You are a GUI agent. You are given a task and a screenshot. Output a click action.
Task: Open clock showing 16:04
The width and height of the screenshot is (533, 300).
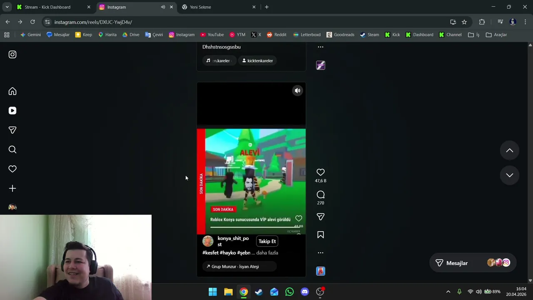pyautogui.click(x=516, y=292)
